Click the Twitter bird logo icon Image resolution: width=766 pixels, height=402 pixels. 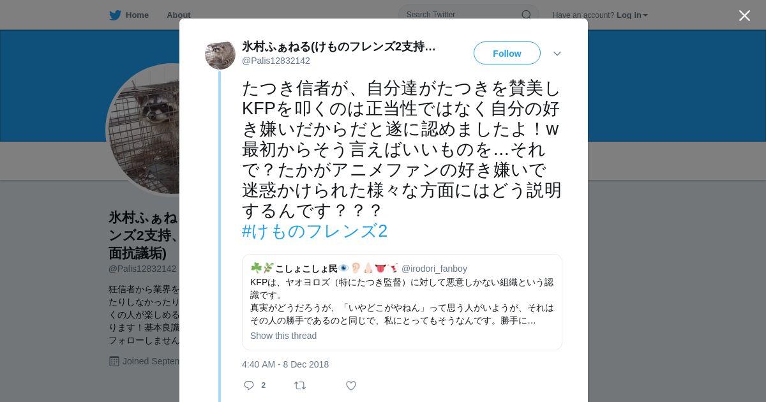click(115, 15)
